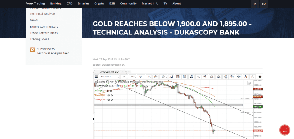Add a new chart tab with plus
294x139 pixels.
click(x=129, y=72)
